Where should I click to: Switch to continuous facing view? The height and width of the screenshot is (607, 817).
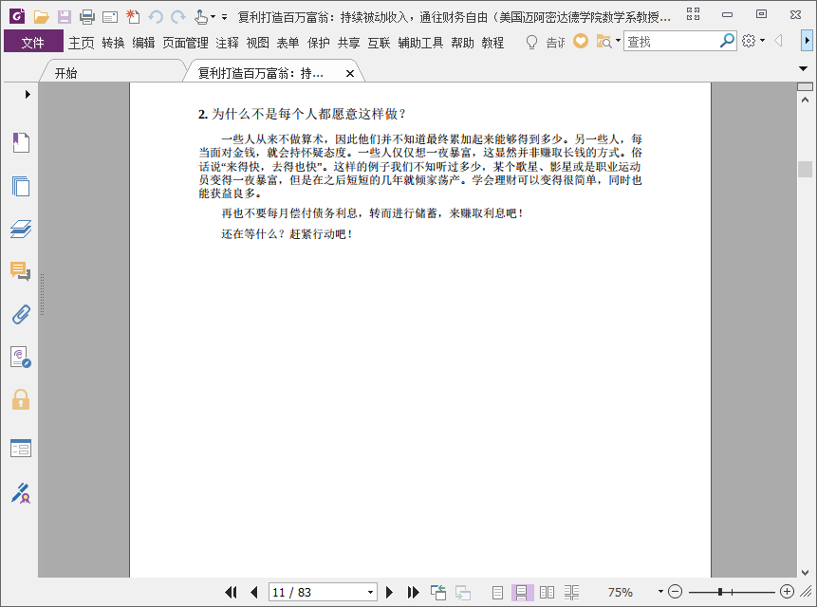point(571,592)
